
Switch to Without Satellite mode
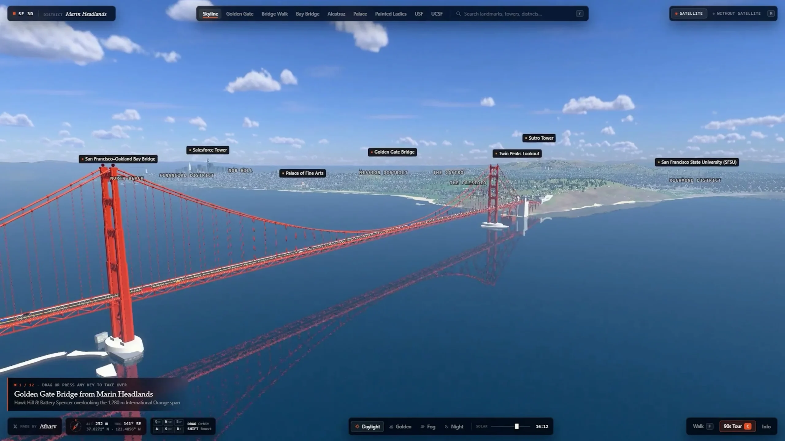coord(737,13)
